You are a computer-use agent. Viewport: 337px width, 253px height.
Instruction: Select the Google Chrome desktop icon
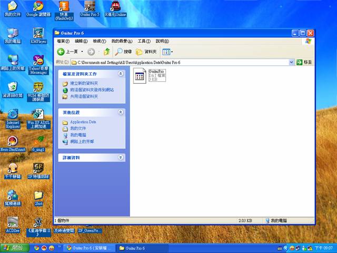38,9
